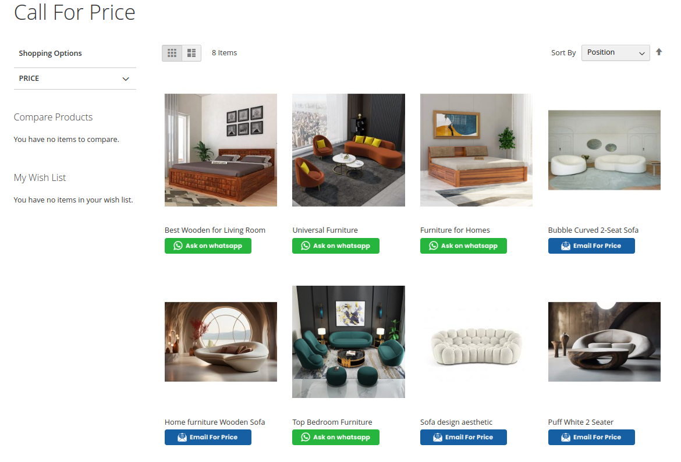Select the Top Bedroom Furniture product image

click(x=348, y=342)
